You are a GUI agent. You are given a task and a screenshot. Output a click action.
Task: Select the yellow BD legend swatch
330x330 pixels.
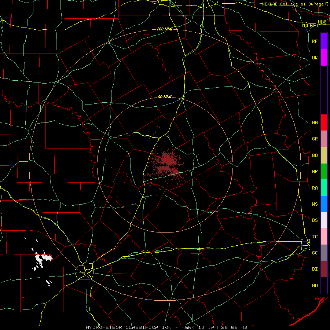[324, 155]
